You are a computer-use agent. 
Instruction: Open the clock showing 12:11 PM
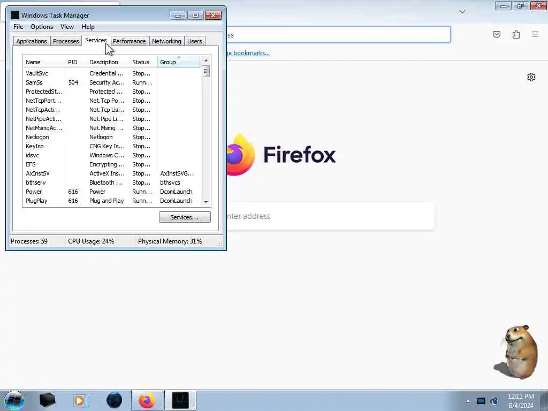tap(521, 401)
